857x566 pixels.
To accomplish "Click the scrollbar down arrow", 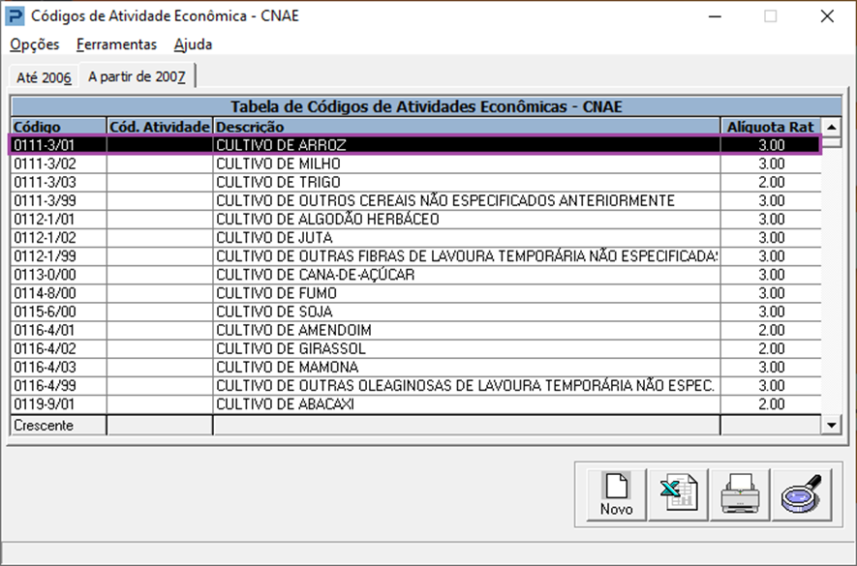I will click(x=831, y=425).
